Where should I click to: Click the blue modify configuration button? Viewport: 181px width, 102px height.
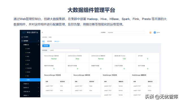(x=46, y=46)
